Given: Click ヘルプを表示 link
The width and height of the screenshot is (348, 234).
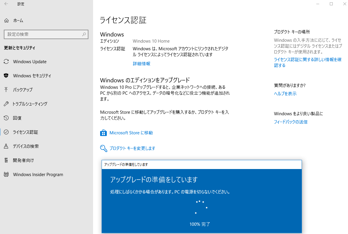Looking at the screenshot, I should tap(285, 93).
